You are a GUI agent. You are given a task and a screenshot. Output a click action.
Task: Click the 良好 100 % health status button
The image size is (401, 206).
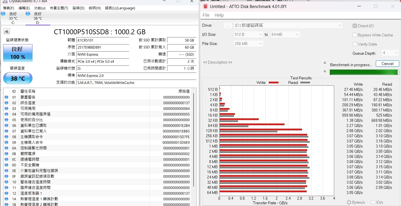(18, 53)
